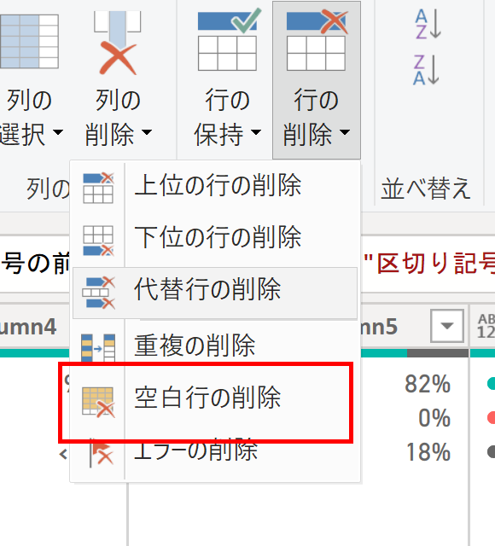The height and width of the screenshot is (546, 495).
Task: Expand the 列の選択 dropdown arrow
Action: coord(58,132)
